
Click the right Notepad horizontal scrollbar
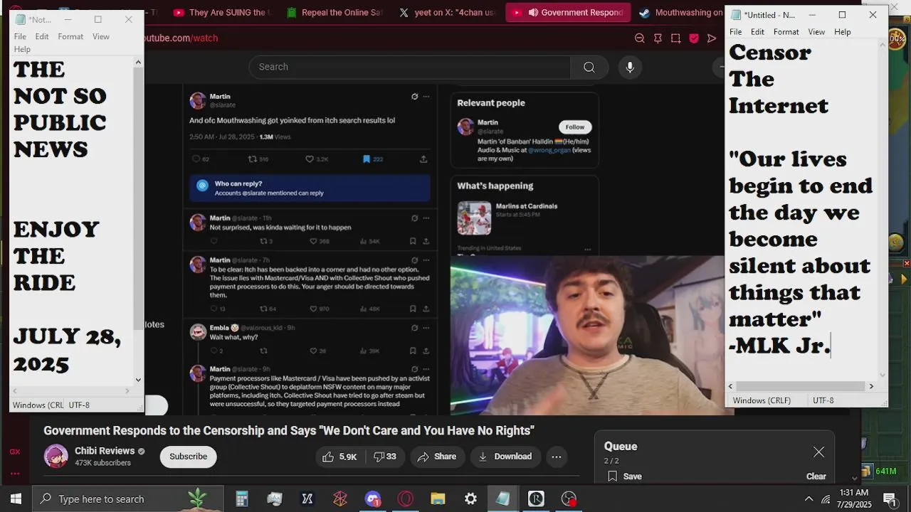[801, 386]
